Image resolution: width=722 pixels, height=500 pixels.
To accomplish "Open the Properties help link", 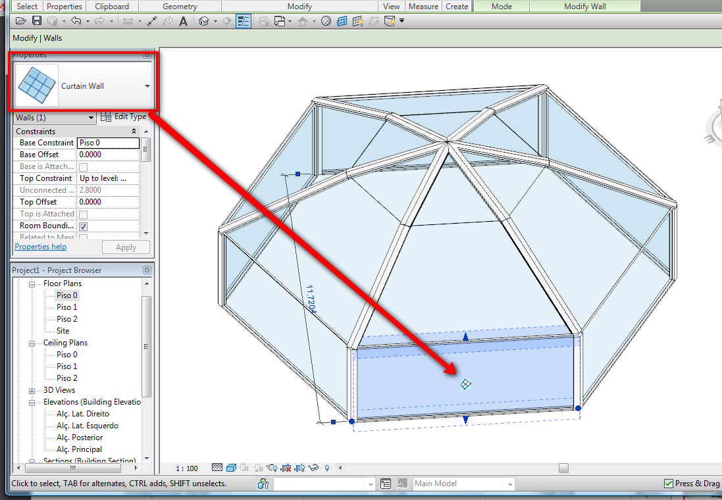I will click(41, 247).
